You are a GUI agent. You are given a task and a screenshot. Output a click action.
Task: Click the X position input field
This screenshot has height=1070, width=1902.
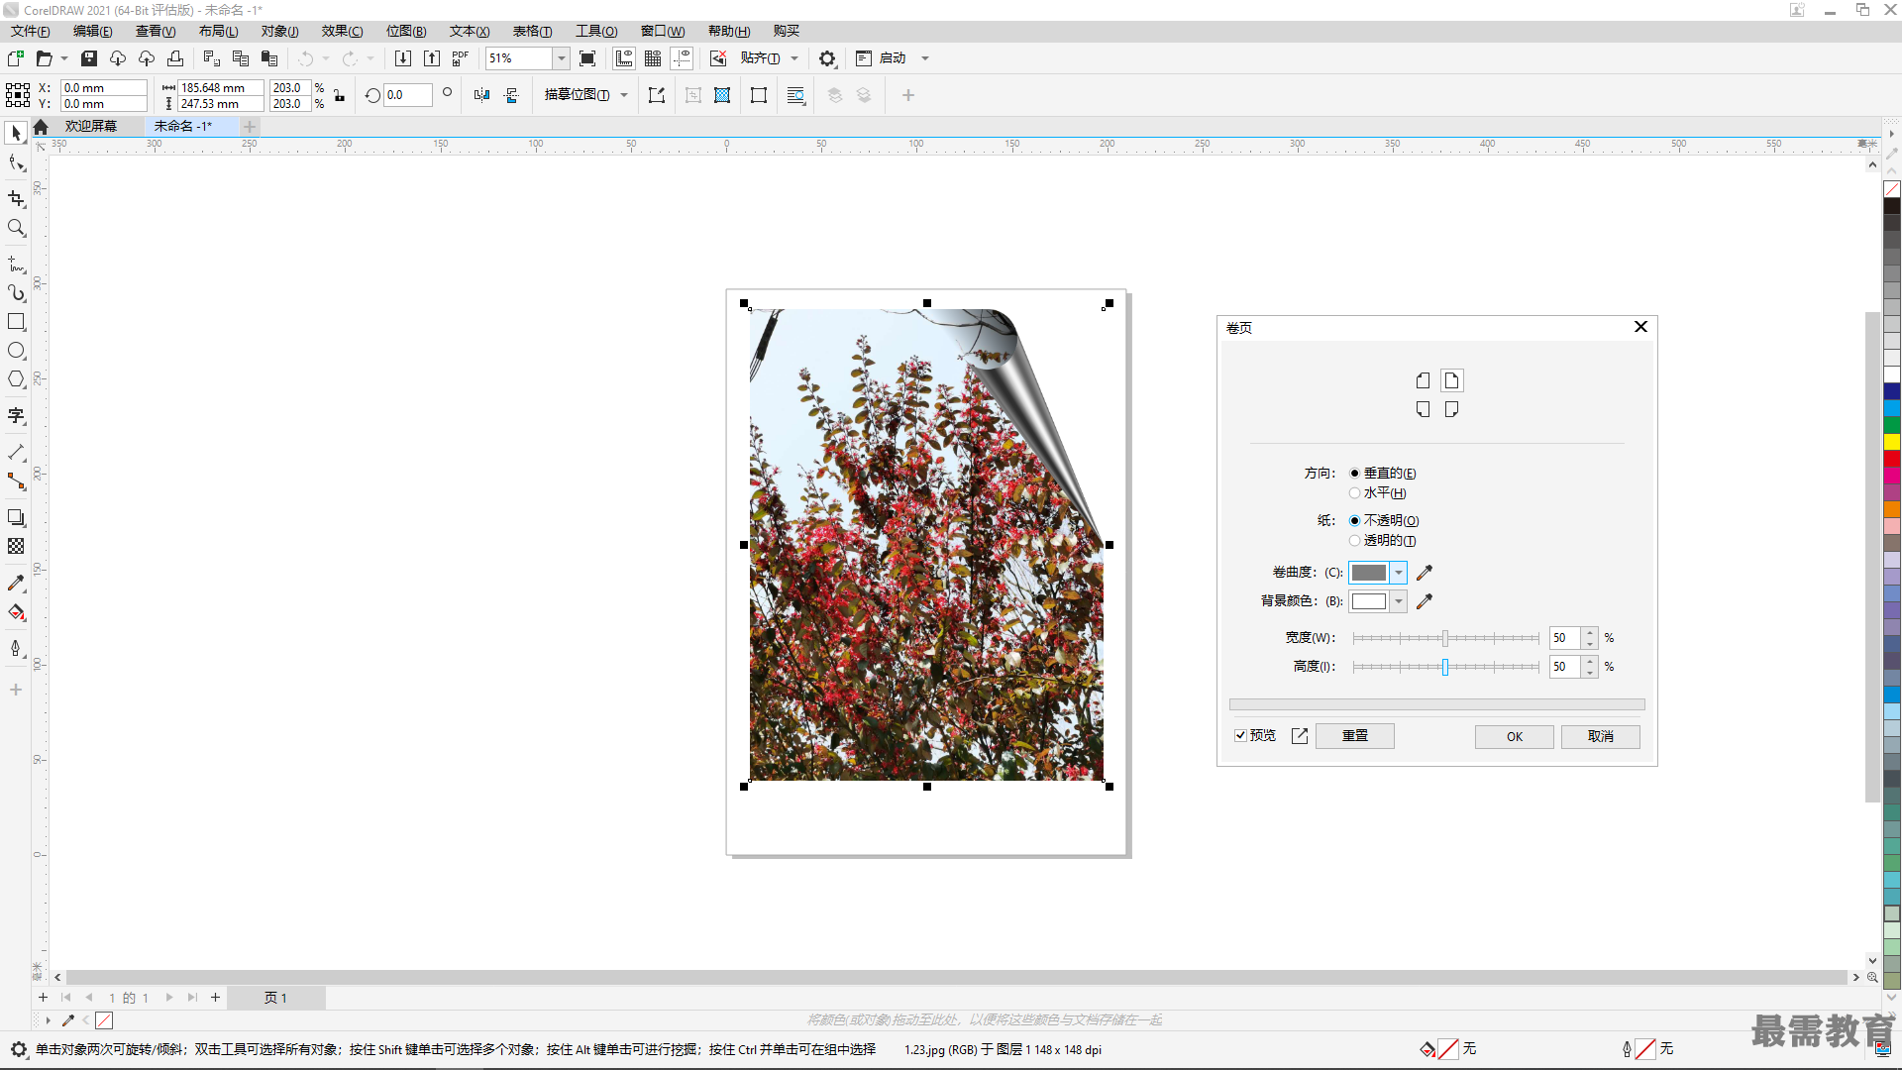click(103, 88)
